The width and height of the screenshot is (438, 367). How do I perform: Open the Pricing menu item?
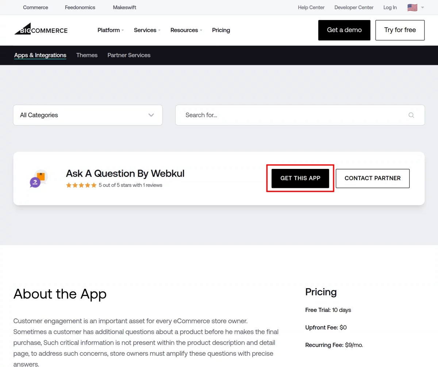pos(221,30)
